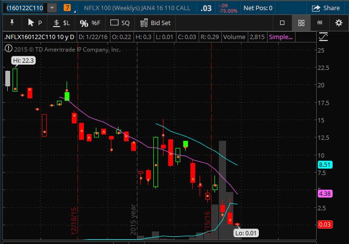Click the -75.00% change value
This screenshot has width=349, height=244.
coord(228,11)
